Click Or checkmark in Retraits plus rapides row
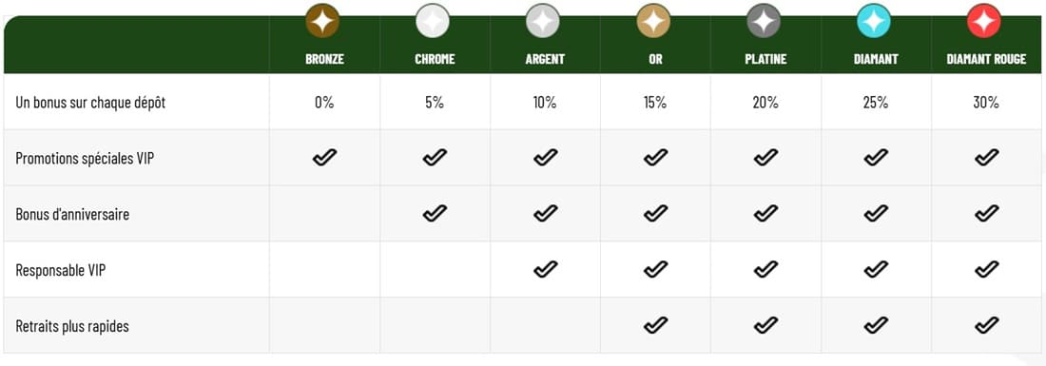The width and height of the screenshot is (1046, 366). pyautogui.click(x=655, y=326)
